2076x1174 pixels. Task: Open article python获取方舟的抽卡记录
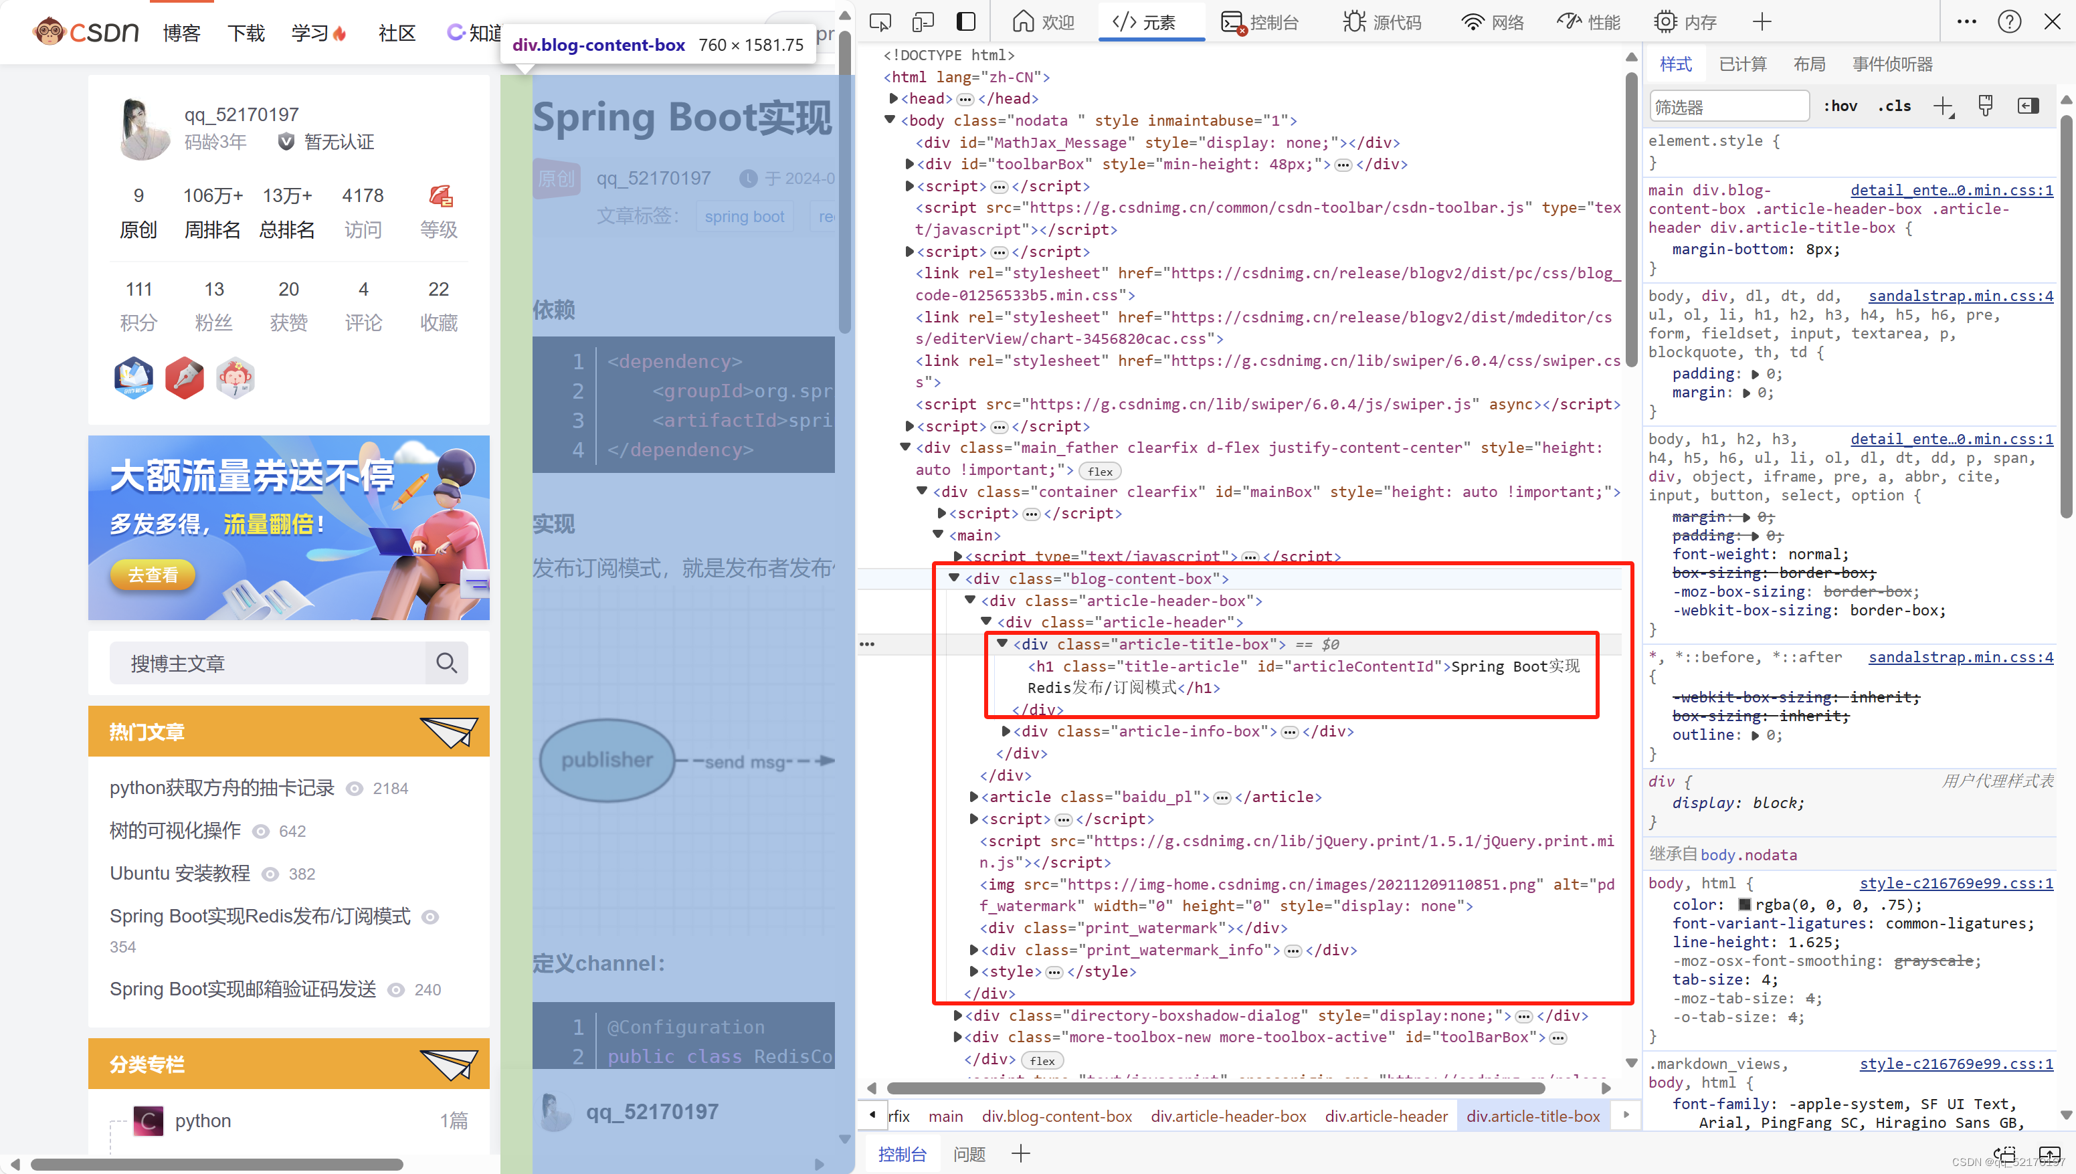pos(221,788)
